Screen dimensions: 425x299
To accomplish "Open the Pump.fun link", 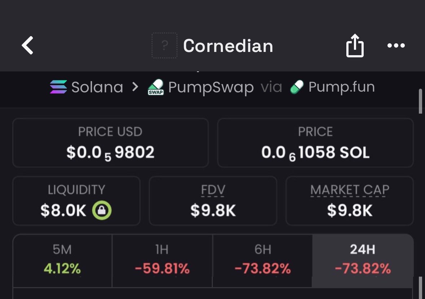I will click(x=341, y=87).
